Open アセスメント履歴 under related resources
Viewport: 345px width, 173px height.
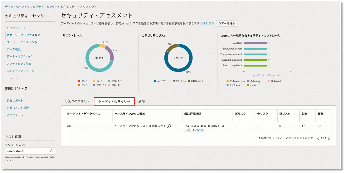[18, 108]
